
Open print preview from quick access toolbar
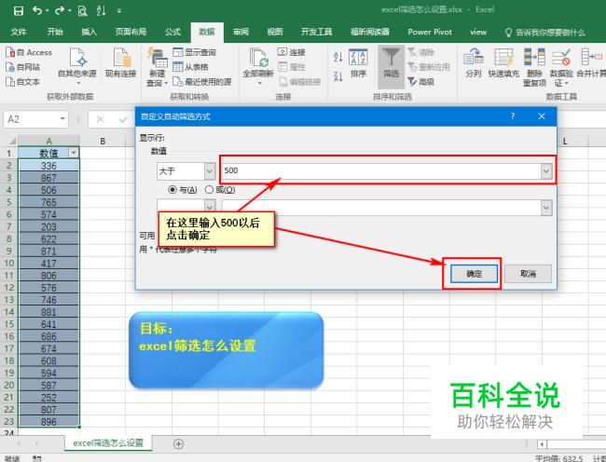pos(82,11)
